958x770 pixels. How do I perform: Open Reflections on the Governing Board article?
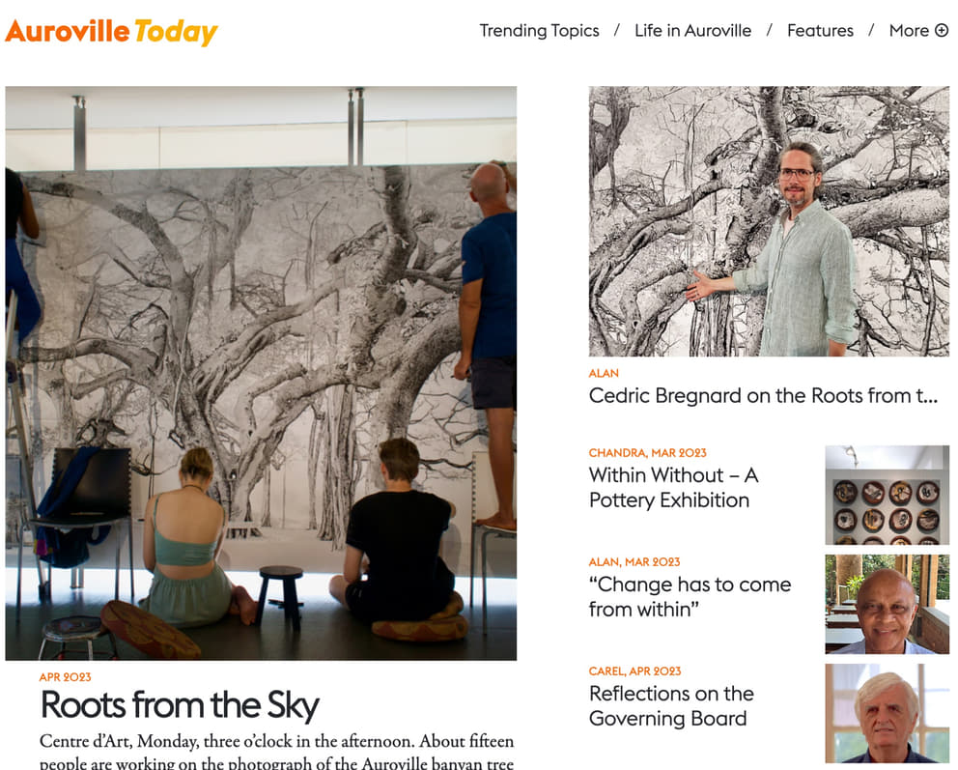click(x=671, y=706)
